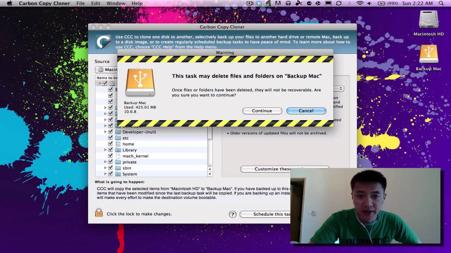
Task: Open the Edit menu
Action: coord(95,4)
